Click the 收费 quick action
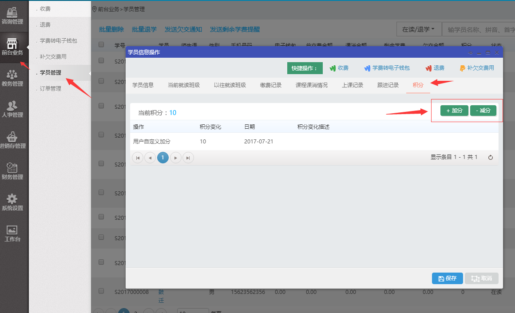 (339, 68)
